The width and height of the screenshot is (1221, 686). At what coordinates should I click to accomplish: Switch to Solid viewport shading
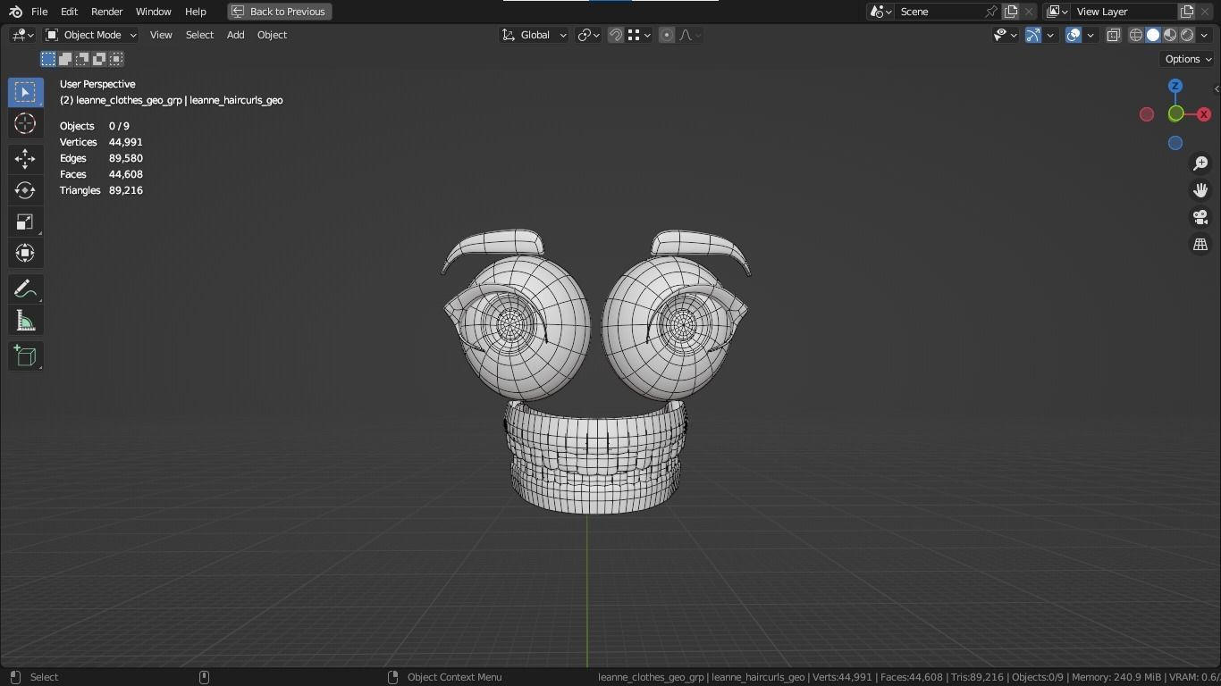click(x=1153, y=35)
